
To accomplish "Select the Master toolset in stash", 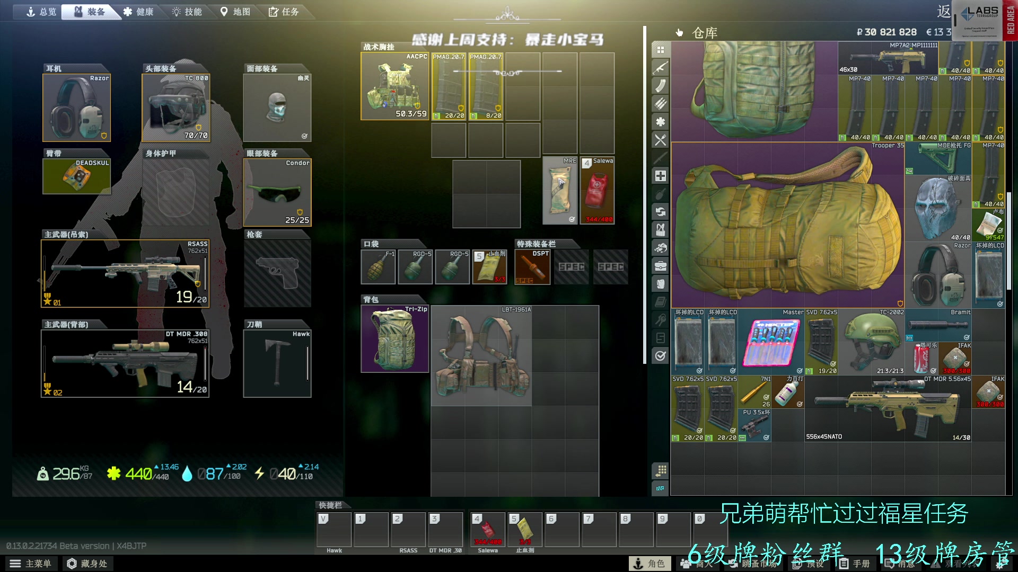I will 771,342.
